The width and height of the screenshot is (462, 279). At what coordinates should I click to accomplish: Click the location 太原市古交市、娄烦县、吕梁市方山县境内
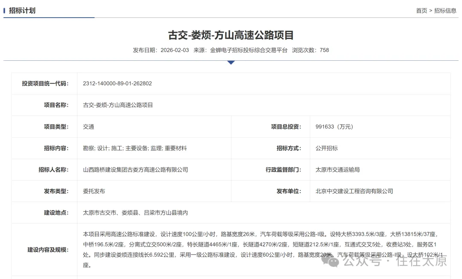coord(136,213)
